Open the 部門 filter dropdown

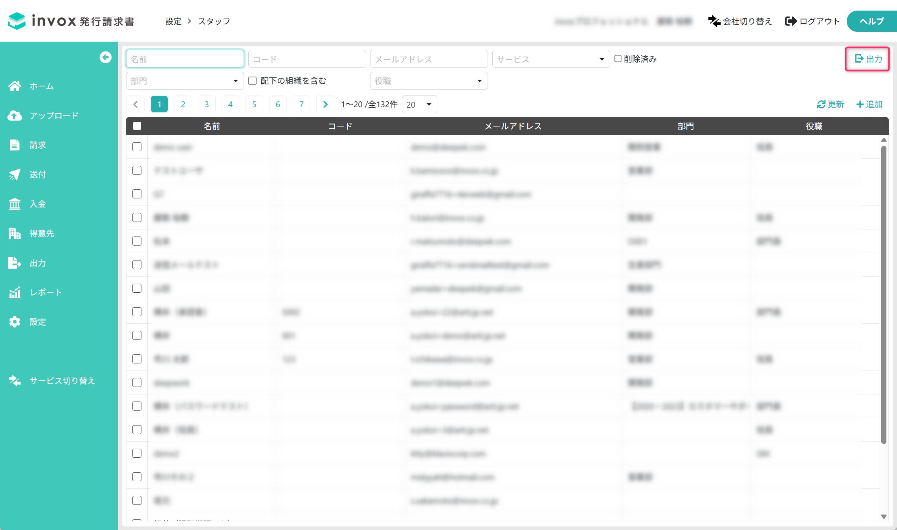click(x=185, y=81)
